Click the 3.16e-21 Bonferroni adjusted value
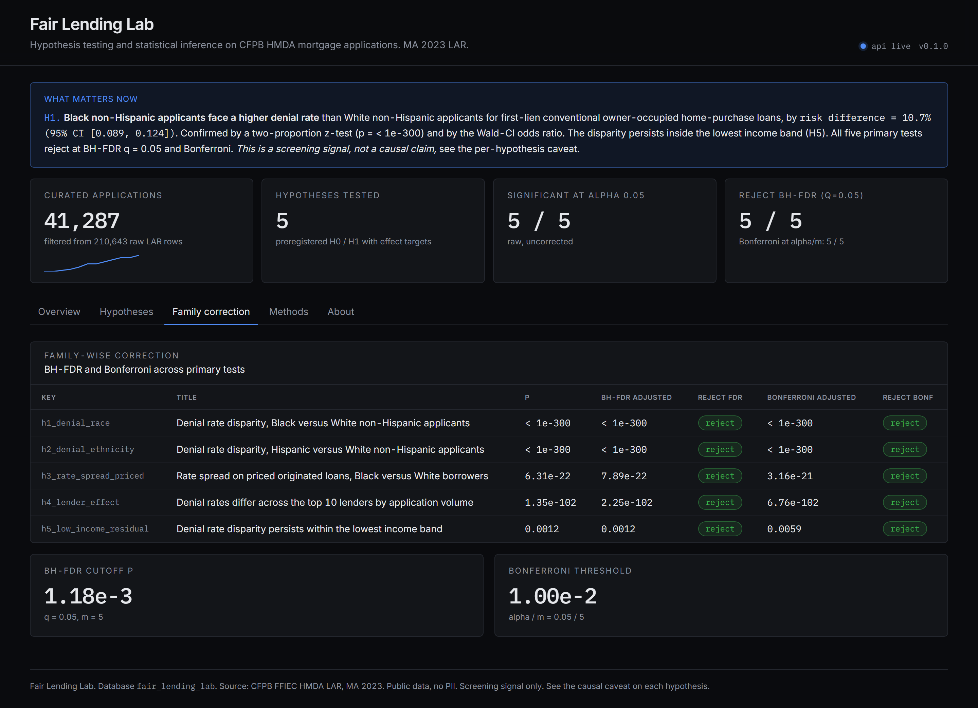This screenshot has height=708, width=978. (x=790, y=476)
